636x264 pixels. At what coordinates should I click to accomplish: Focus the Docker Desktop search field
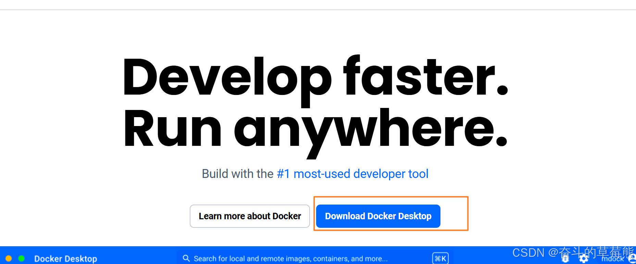pos(314,259)
